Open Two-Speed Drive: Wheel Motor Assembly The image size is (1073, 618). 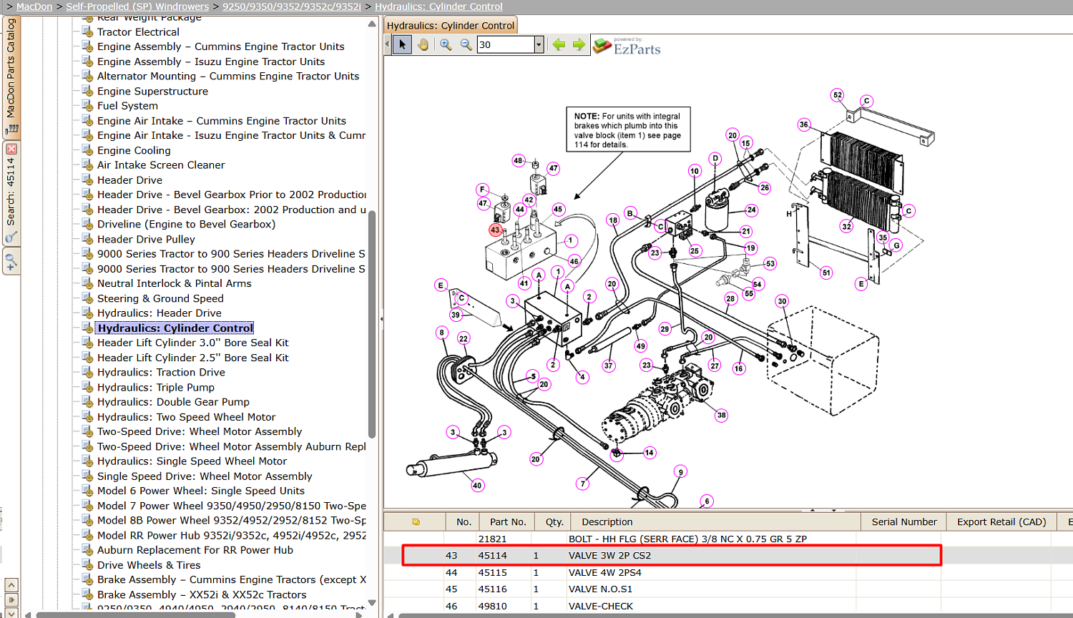(200, 431)
